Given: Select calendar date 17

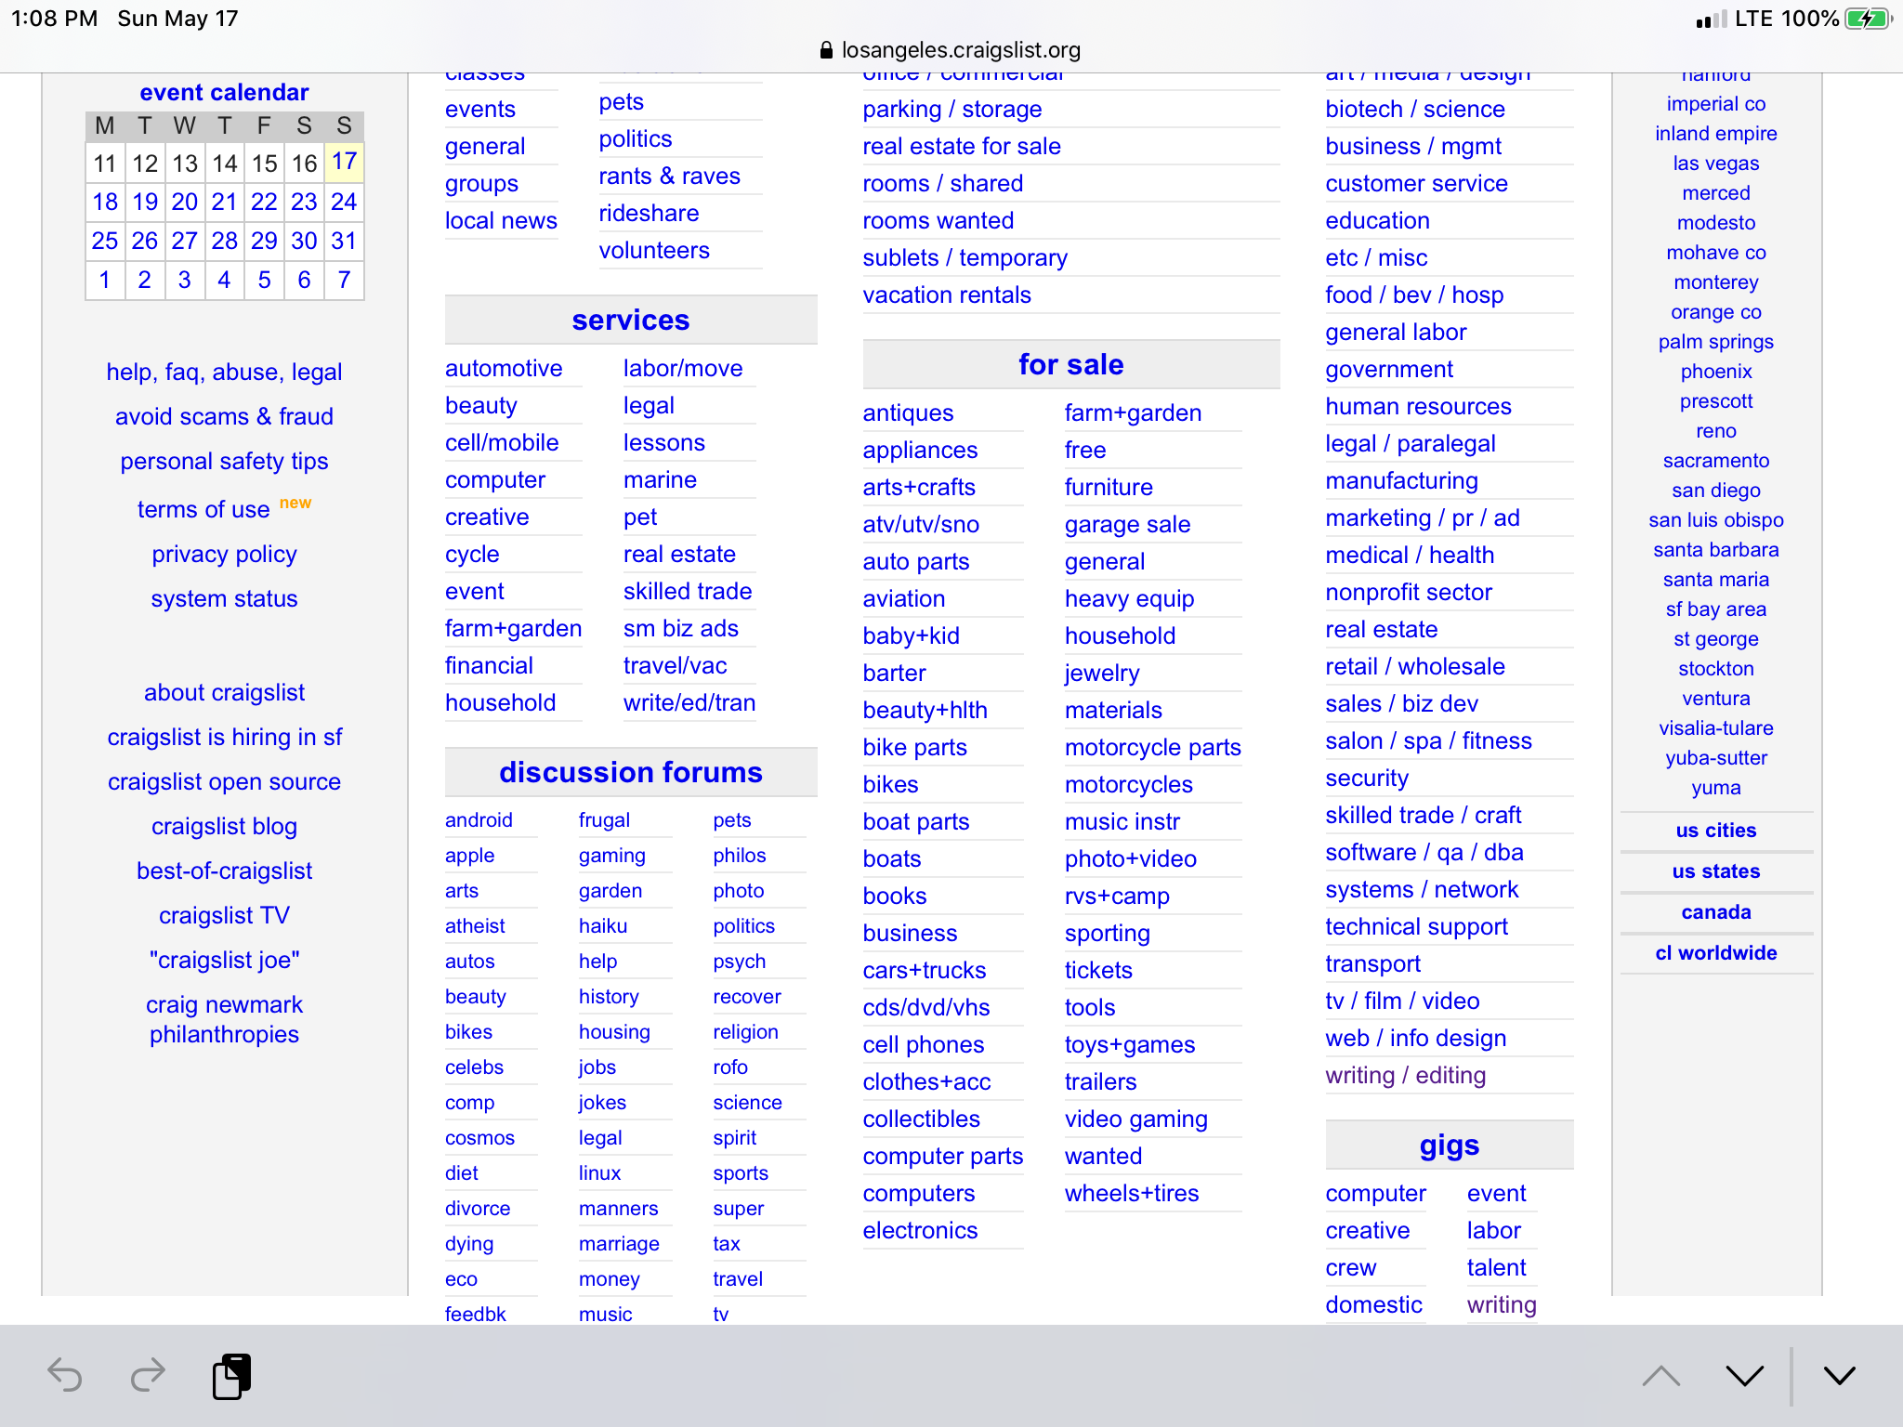Looking at the screenshot, I should coord(344,162).
